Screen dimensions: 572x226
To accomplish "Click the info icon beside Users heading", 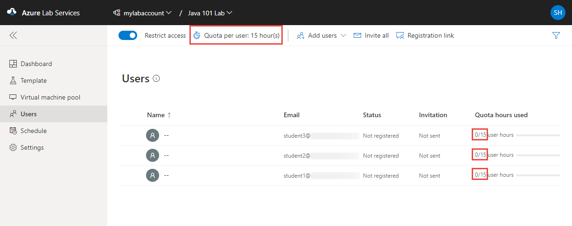I will pyautogui.click(x=156, y=79).
